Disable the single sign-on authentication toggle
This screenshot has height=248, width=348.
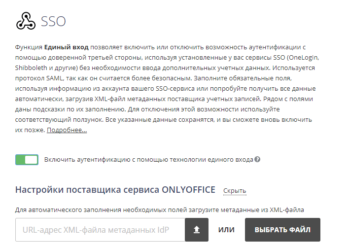point(27,160)
